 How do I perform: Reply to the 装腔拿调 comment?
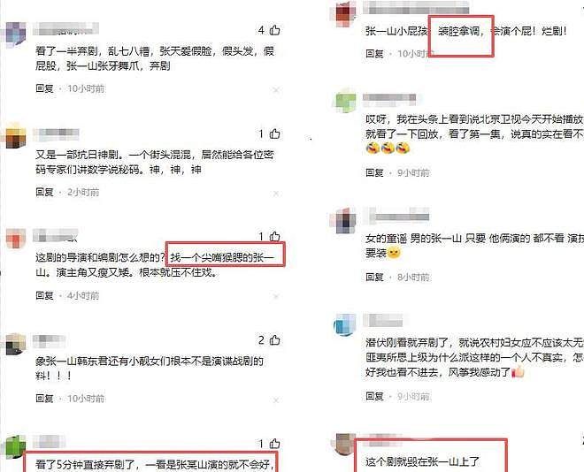point(374,54)
